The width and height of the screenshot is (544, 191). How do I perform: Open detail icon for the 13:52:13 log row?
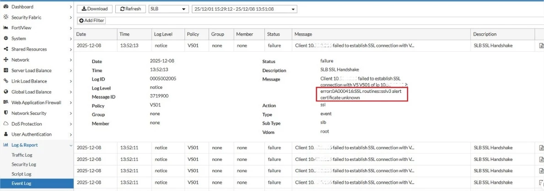click(541, 45)
